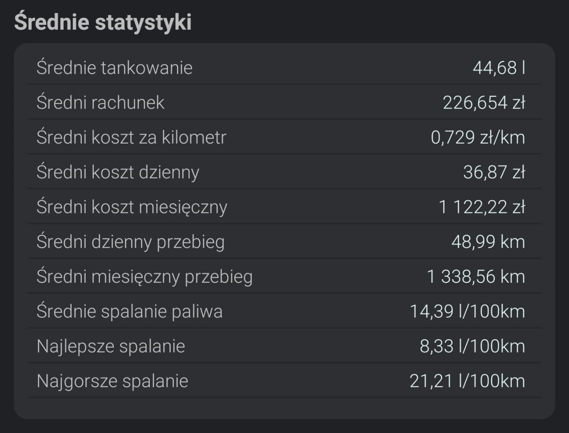Tap the 226,654 zł amount
Screen dimensions: 569x433
[x=484, y=103]
